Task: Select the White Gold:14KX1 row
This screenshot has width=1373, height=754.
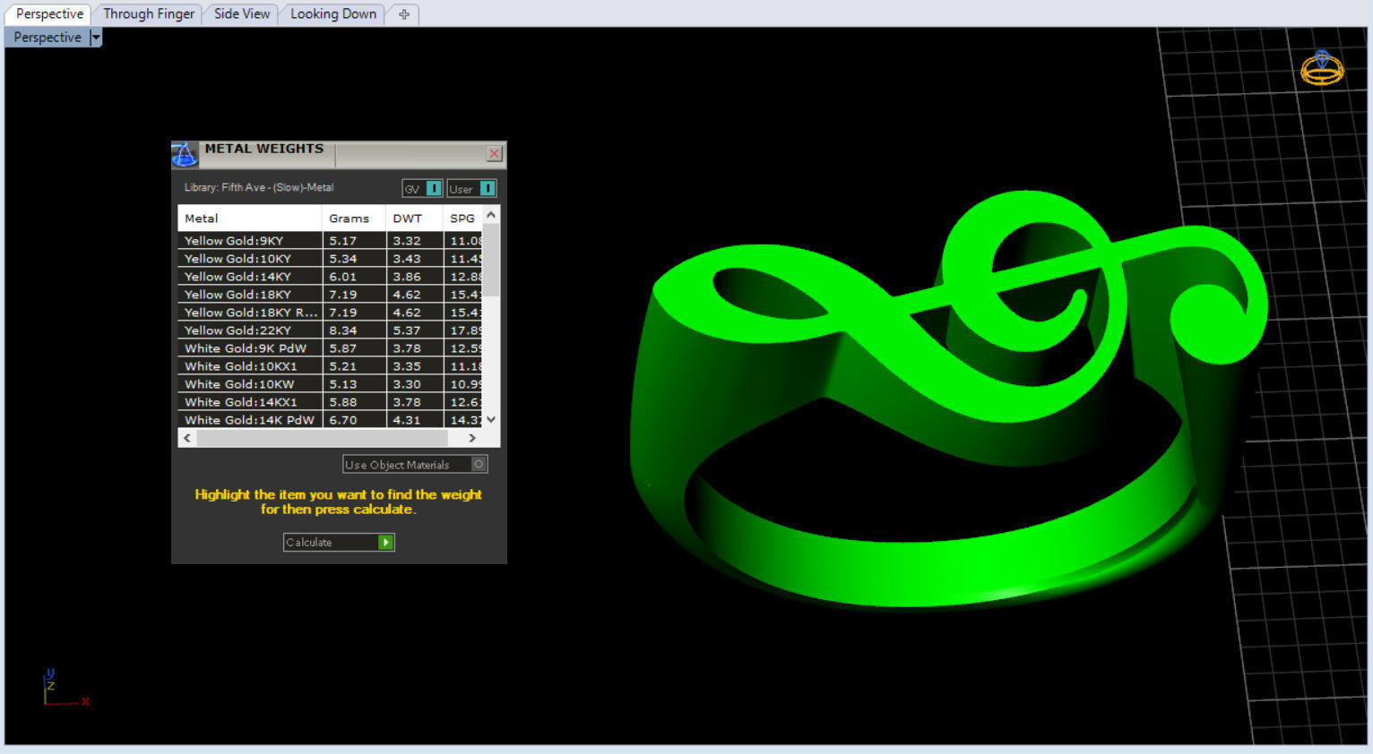Action: [x=330, y=402]
